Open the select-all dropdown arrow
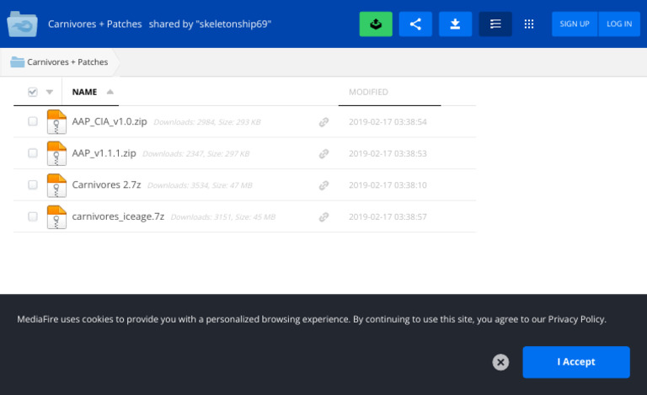Viewport: 647px width, 395px height. (x=49, y=93)
